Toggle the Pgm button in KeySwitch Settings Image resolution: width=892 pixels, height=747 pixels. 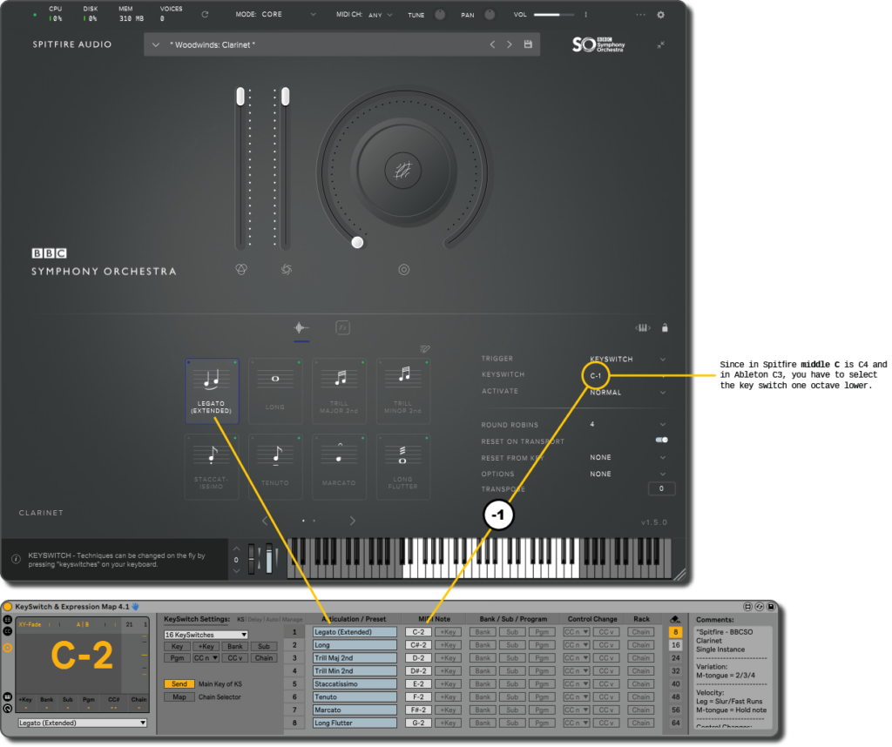pyautogui.click(x=177, y=657)
